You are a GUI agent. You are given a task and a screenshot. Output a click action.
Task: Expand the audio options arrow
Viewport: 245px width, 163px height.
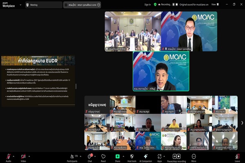coord(14,156)
